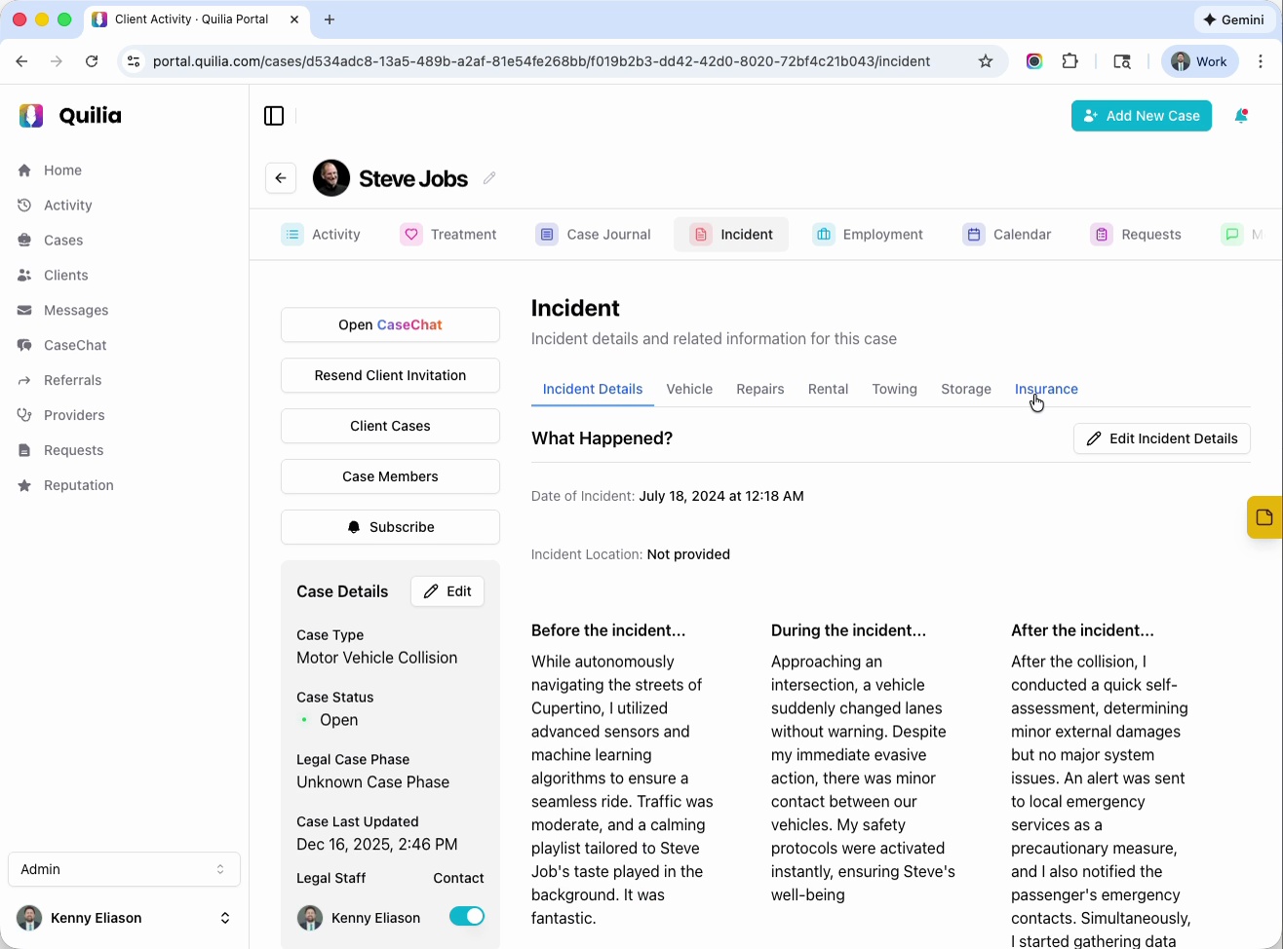
Task: Click the Subscribe button
Action: coord(390,527)
